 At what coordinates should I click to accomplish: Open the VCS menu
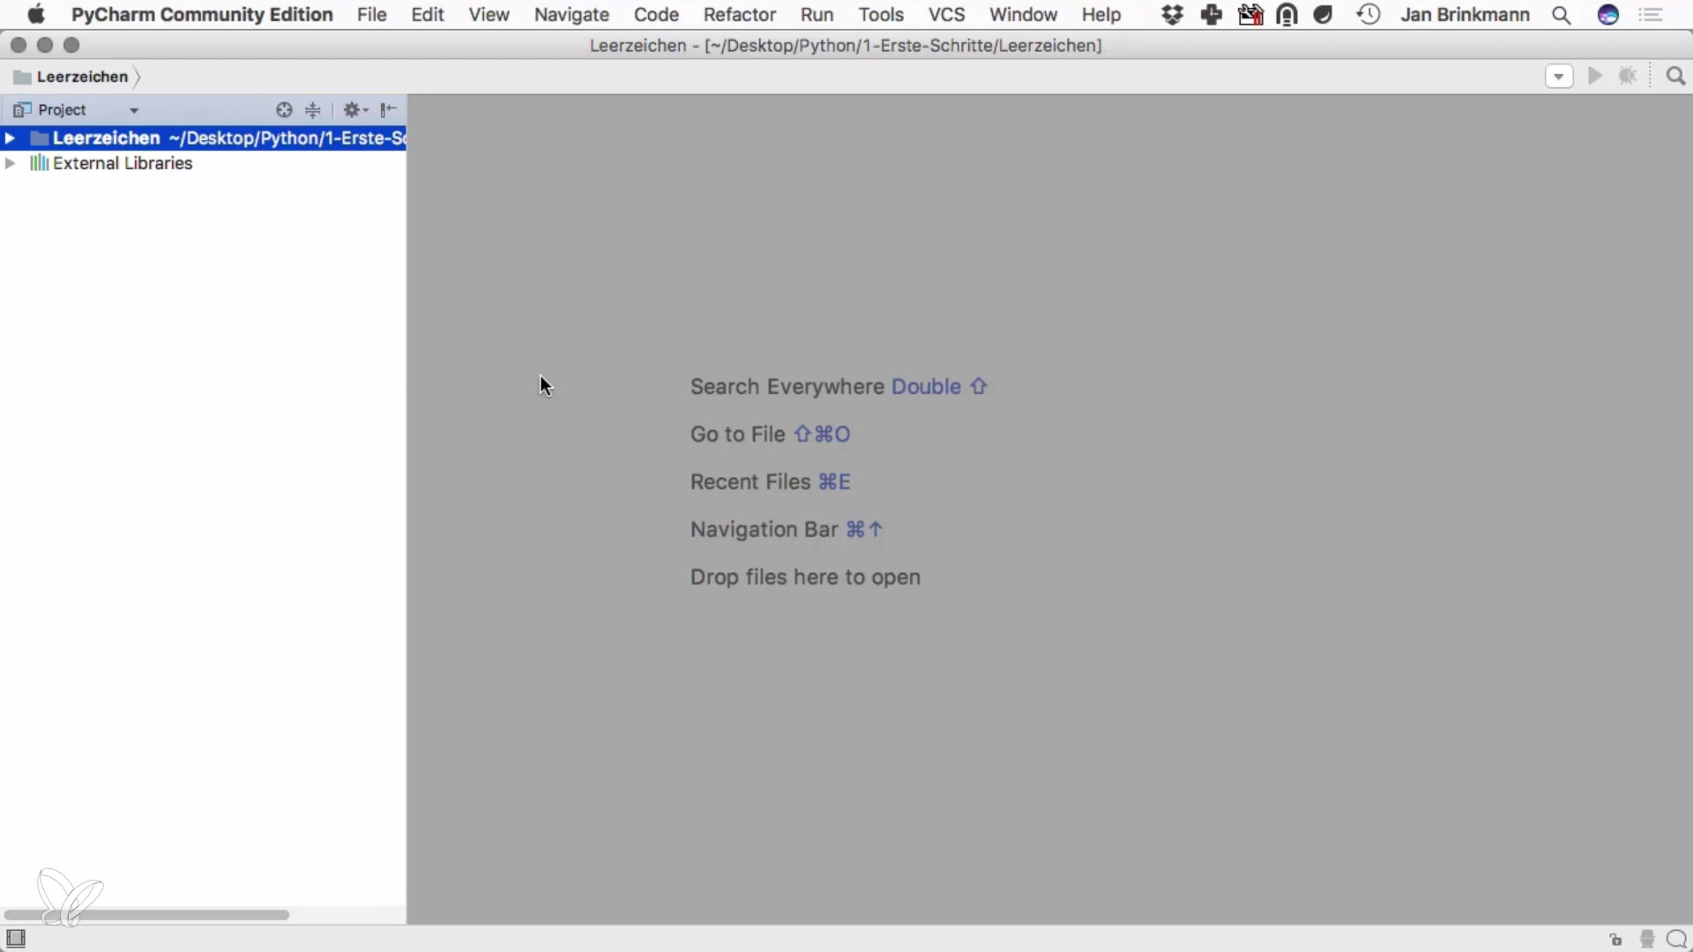click(946, 15)
